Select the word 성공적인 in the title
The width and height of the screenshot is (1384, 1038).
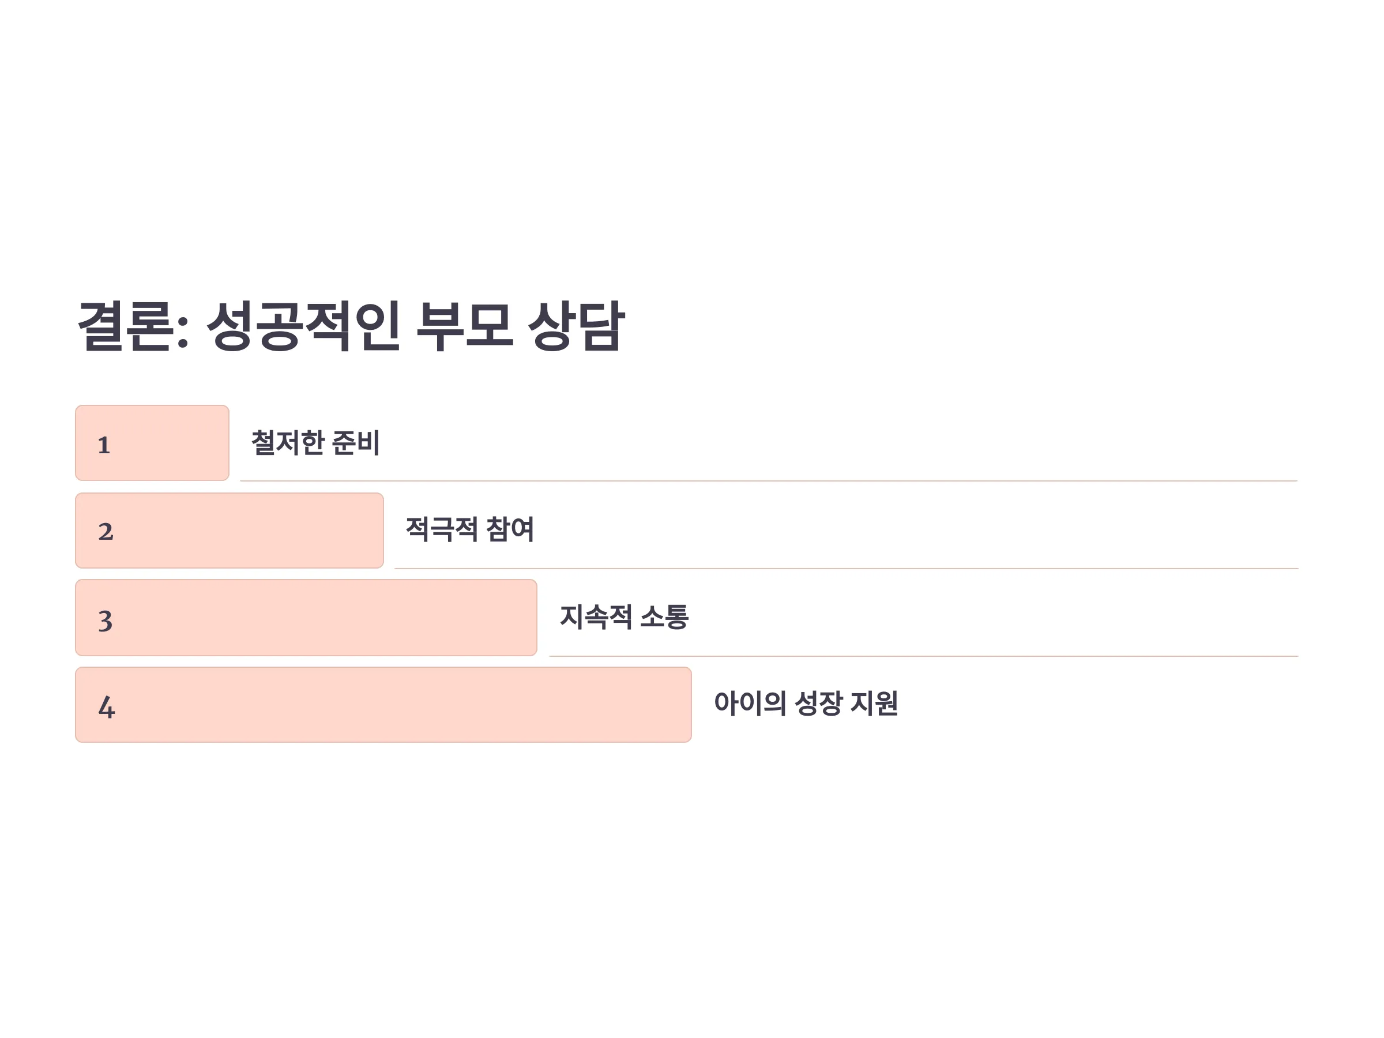point(303,326)
